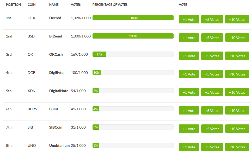Vote +1 for Unobtanium

pyautogui.click(x=189, y=147)
